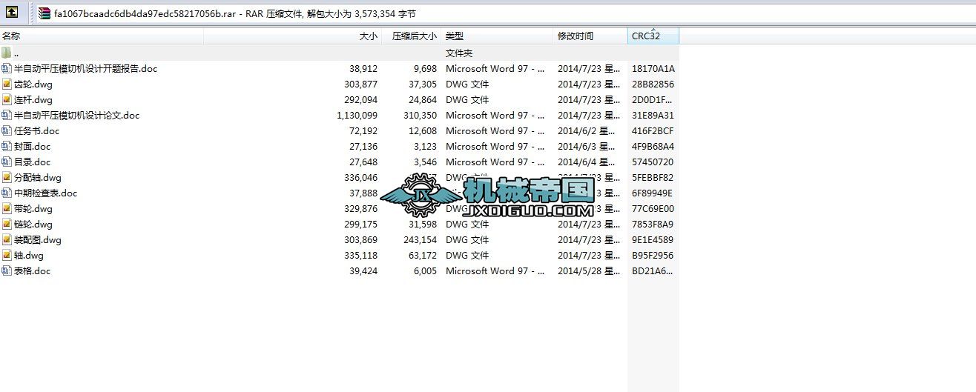Click icon of 半自动平压模切机设计论文.doc
The image size is (976, 392).
7,115
